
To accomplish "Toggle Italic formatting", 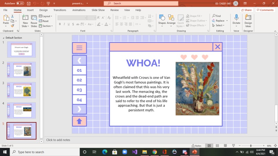I will click(x=64, y=24).
